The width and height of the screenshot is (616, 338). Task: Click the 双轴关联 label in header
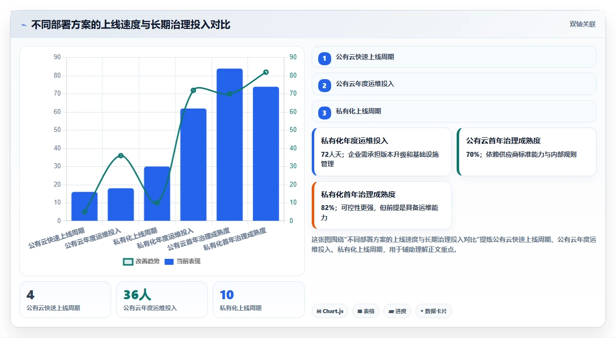coord(582,24)
